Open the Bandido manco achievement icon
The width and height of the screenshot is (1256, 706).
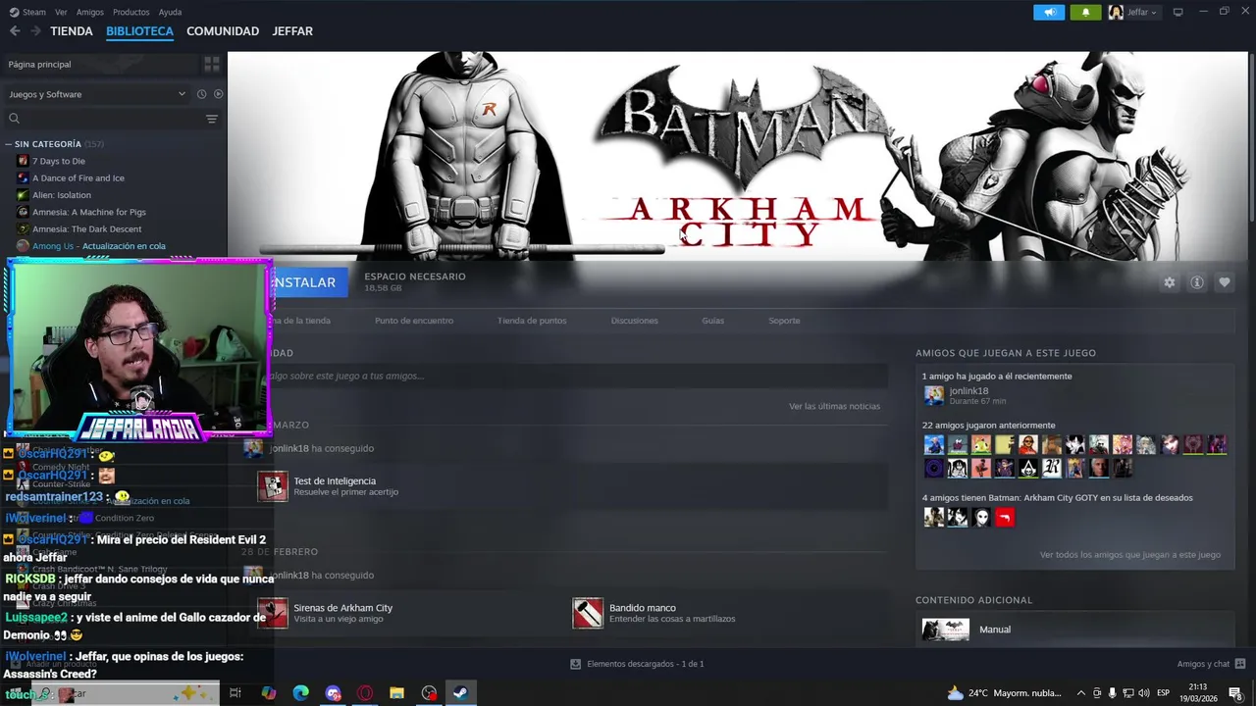point(588,613)
